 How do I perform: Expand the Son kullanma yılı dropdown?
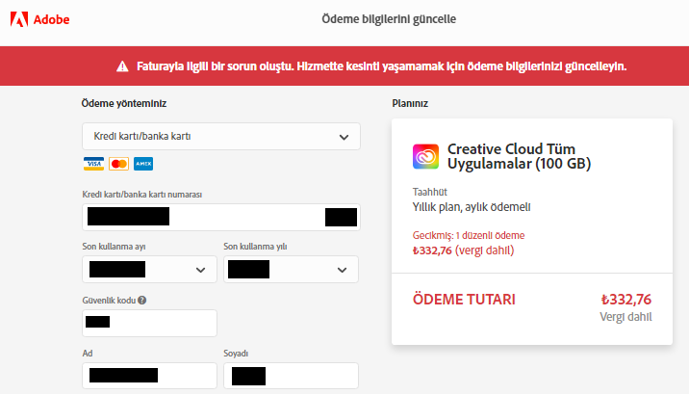291,269
